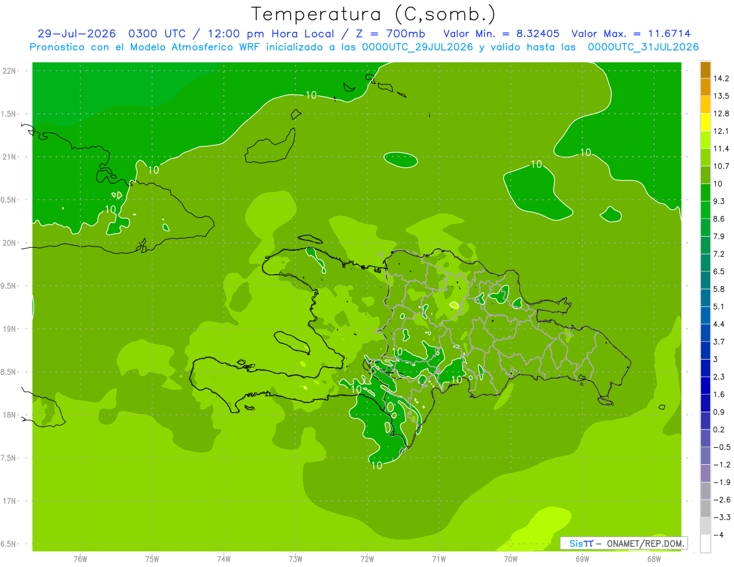Click the '22N' latitude axis label
The width and height of the screenshot is (734, 567).
(10, 71)
